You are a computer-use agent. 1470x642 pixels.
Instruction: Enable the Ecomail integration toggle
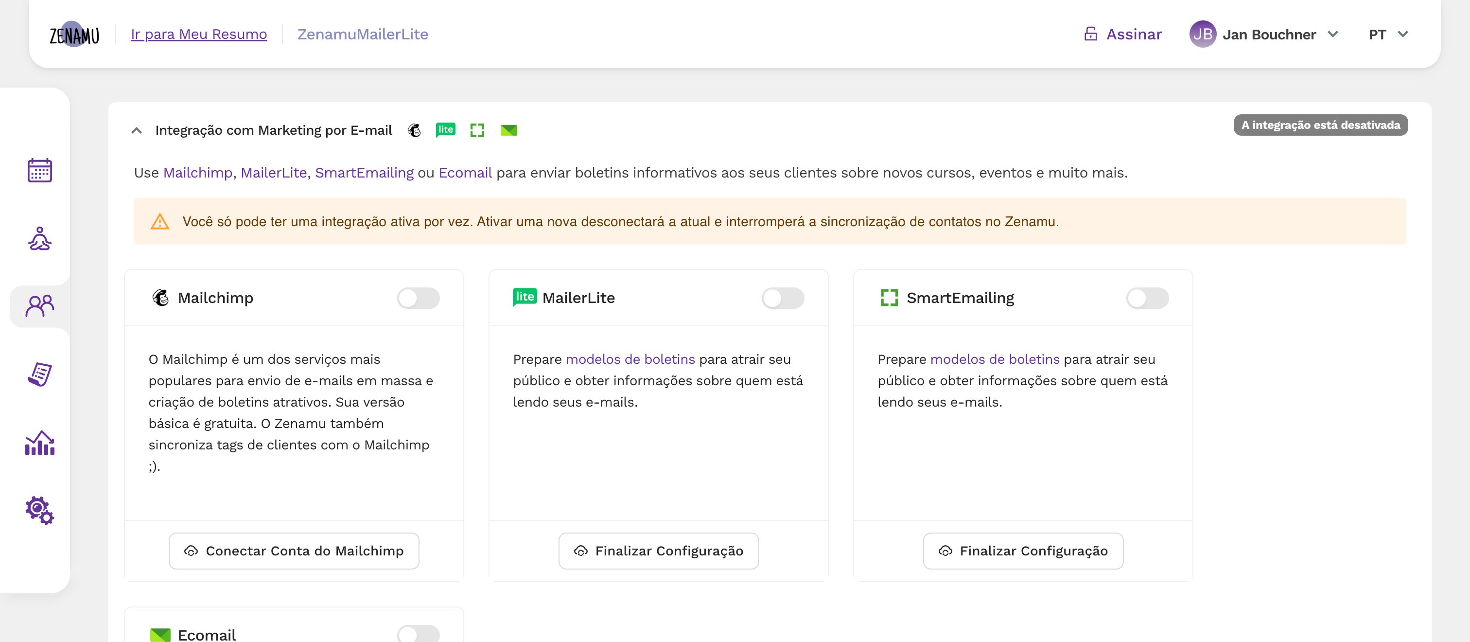coord(418,633)
